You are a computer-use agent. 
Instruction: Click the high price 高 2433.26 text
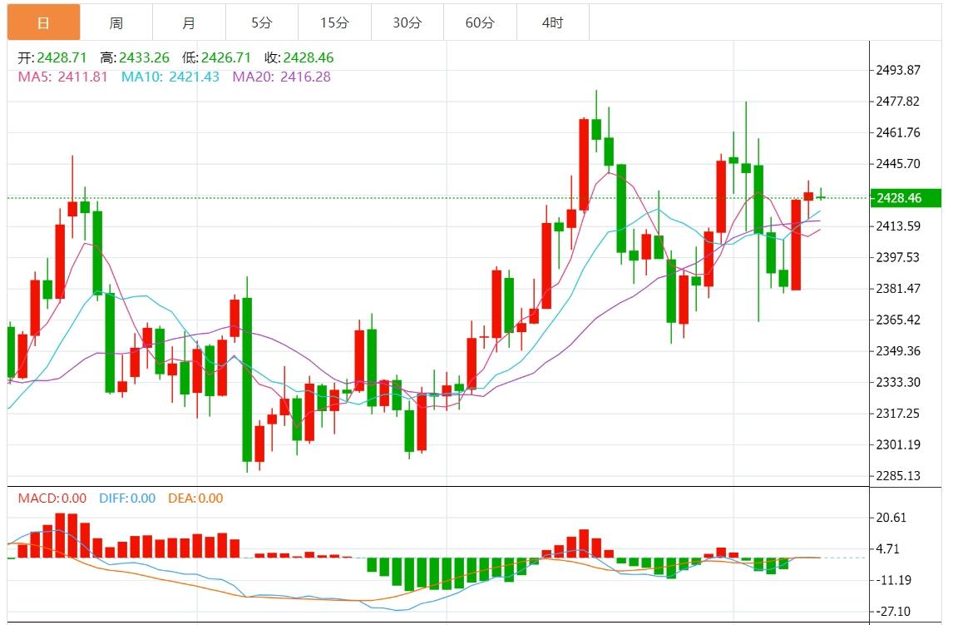[x=135, y=58]
